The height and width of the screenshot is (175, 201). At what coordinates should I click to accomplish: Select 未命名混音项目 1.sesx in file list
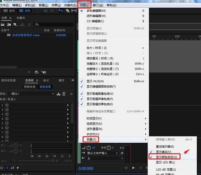pyautogui.click(x=26, y=35)
